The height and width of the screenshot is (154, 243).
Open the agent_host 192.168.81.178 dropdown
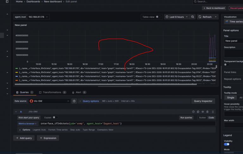tap(38, 17)
